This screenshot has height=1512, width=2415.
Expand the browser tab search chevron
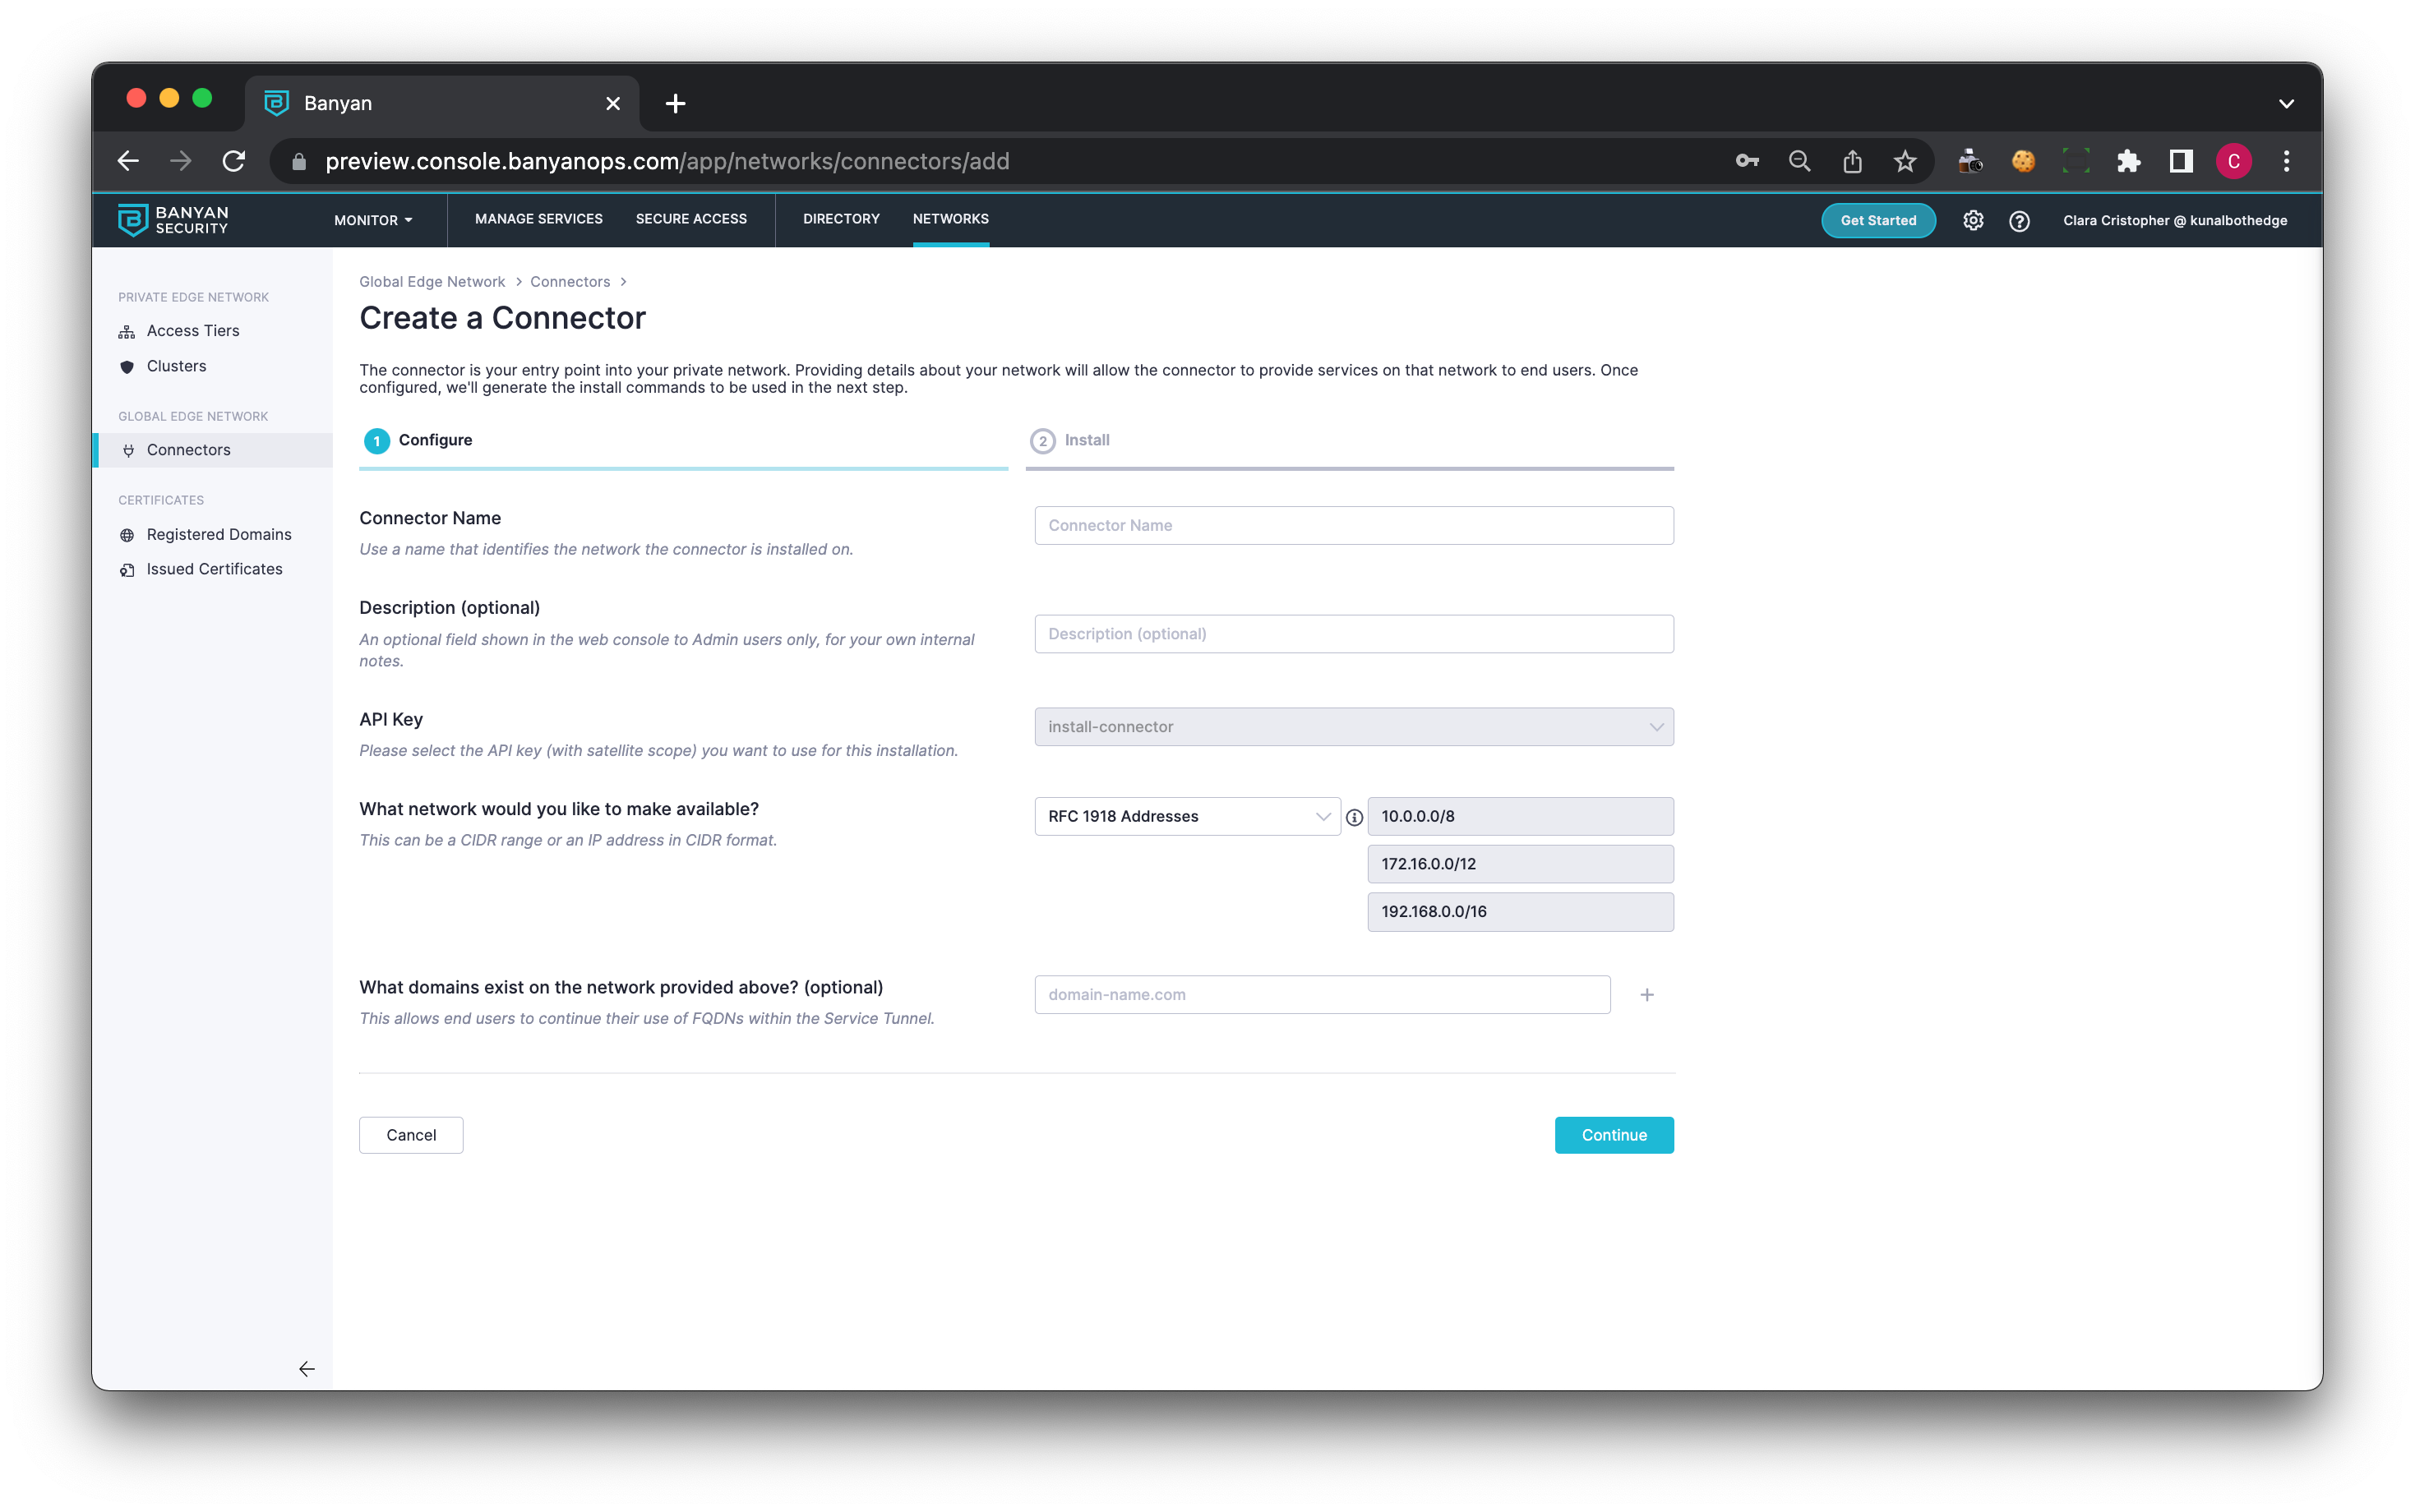pos(2286,103)
